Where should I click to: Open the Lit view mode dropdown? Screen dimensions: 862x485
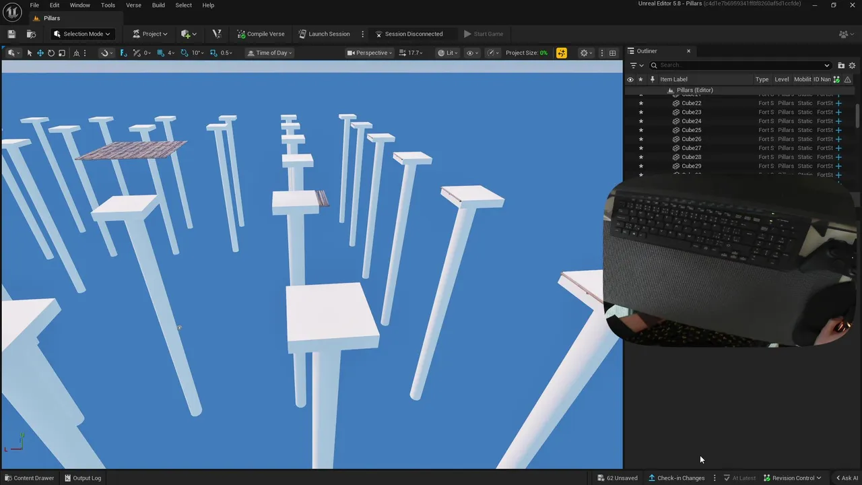point(448,53)
